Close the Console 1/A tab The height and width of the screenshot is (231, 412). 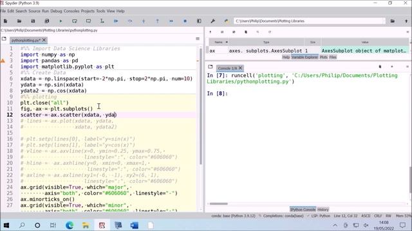(240, 68)
